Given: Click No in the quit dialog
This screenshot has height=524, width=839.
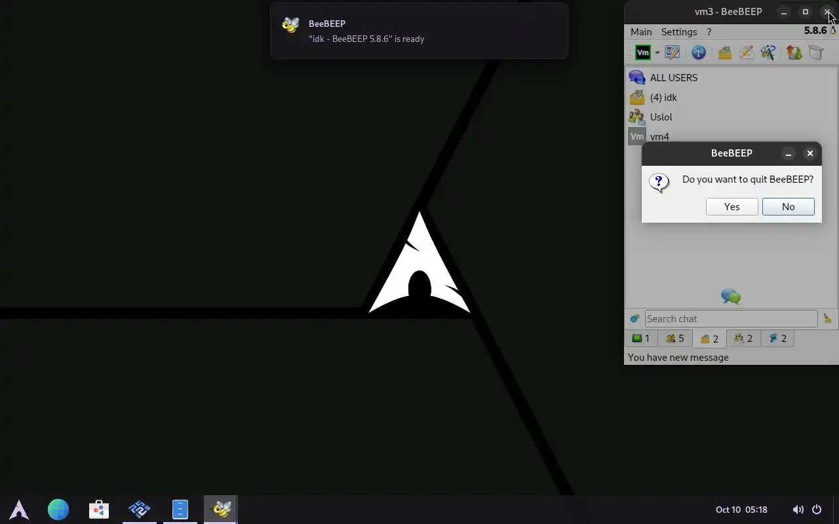Looking at the screenshot, I should [x=788, y=206].
